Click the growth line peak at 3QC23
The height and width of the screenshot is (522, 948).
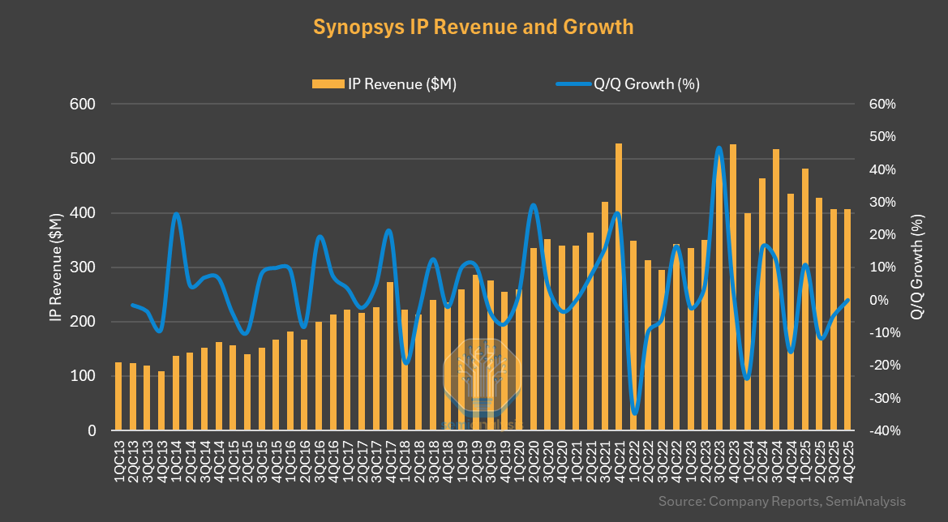tap(719, 148)
